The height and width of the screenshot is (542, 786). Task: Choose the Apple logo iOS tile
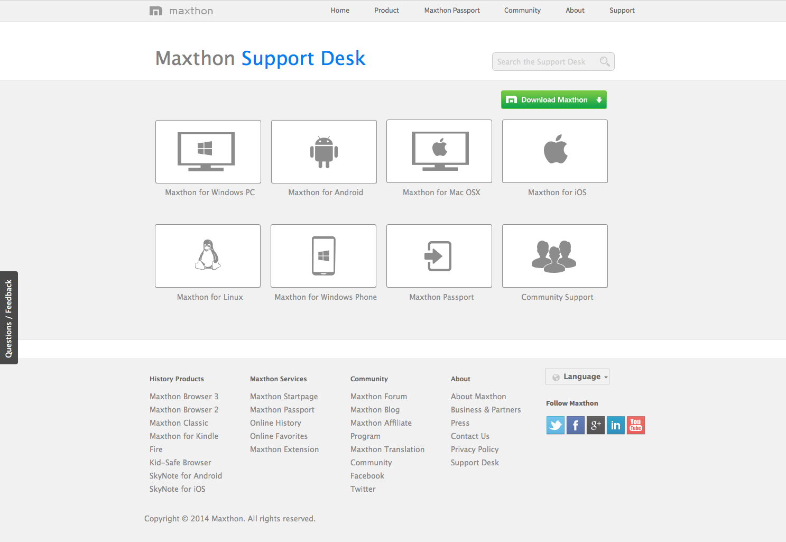[x=555, y=151]
